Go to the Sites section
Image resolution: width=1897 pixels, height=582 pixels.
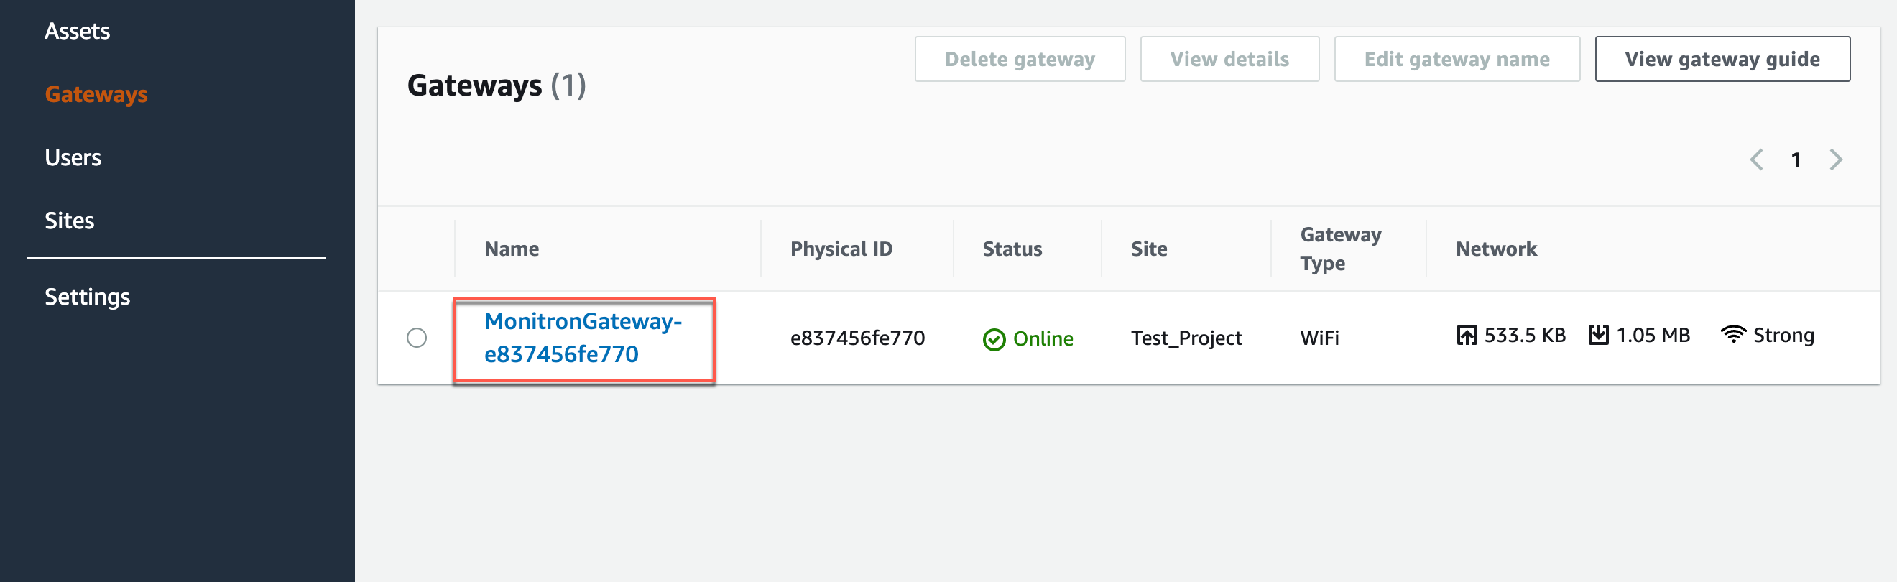(69, 220)
